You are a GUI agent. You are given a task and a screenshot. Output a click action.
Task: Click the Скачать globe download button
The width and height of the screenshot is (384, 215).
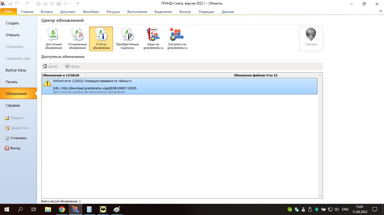tap(311, 39)
